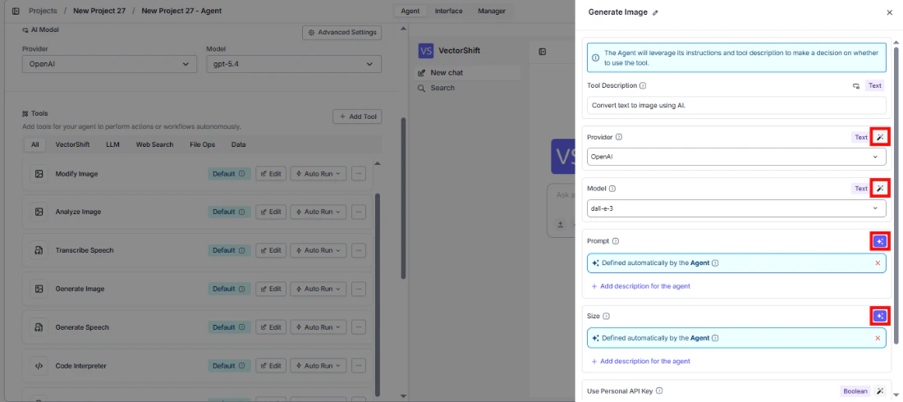Select the LLM tools filter tab

[x=113, y=144]
